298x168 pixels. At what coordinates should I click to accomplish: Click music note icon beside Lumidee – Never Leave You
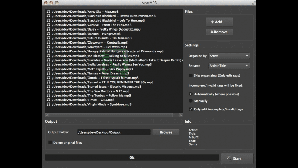tap(48, 60)
